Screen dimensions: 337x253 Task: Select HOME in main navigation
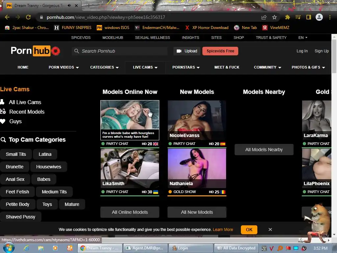tap(23, 67)
